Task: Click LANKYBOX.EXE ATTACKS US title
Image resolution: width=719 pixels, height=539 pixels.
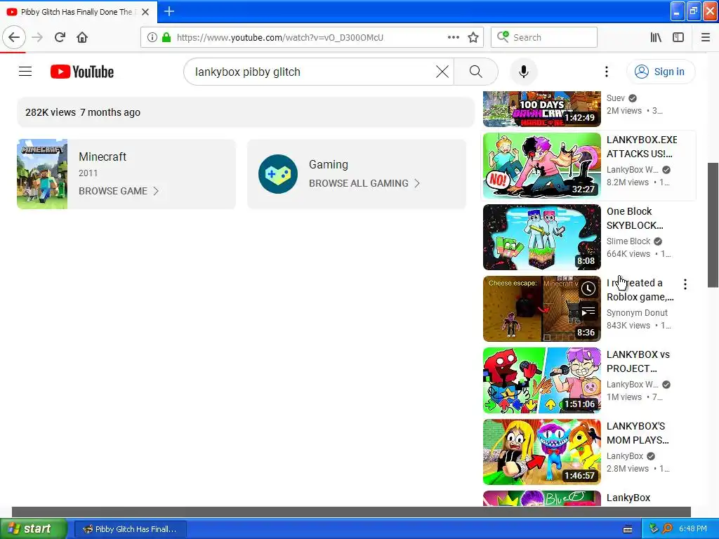Action: pos(642,147)
